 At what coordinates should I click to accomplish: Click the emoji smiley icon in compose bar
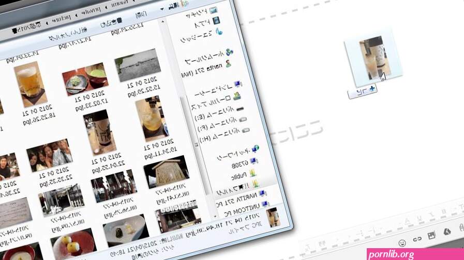point(402,243)
